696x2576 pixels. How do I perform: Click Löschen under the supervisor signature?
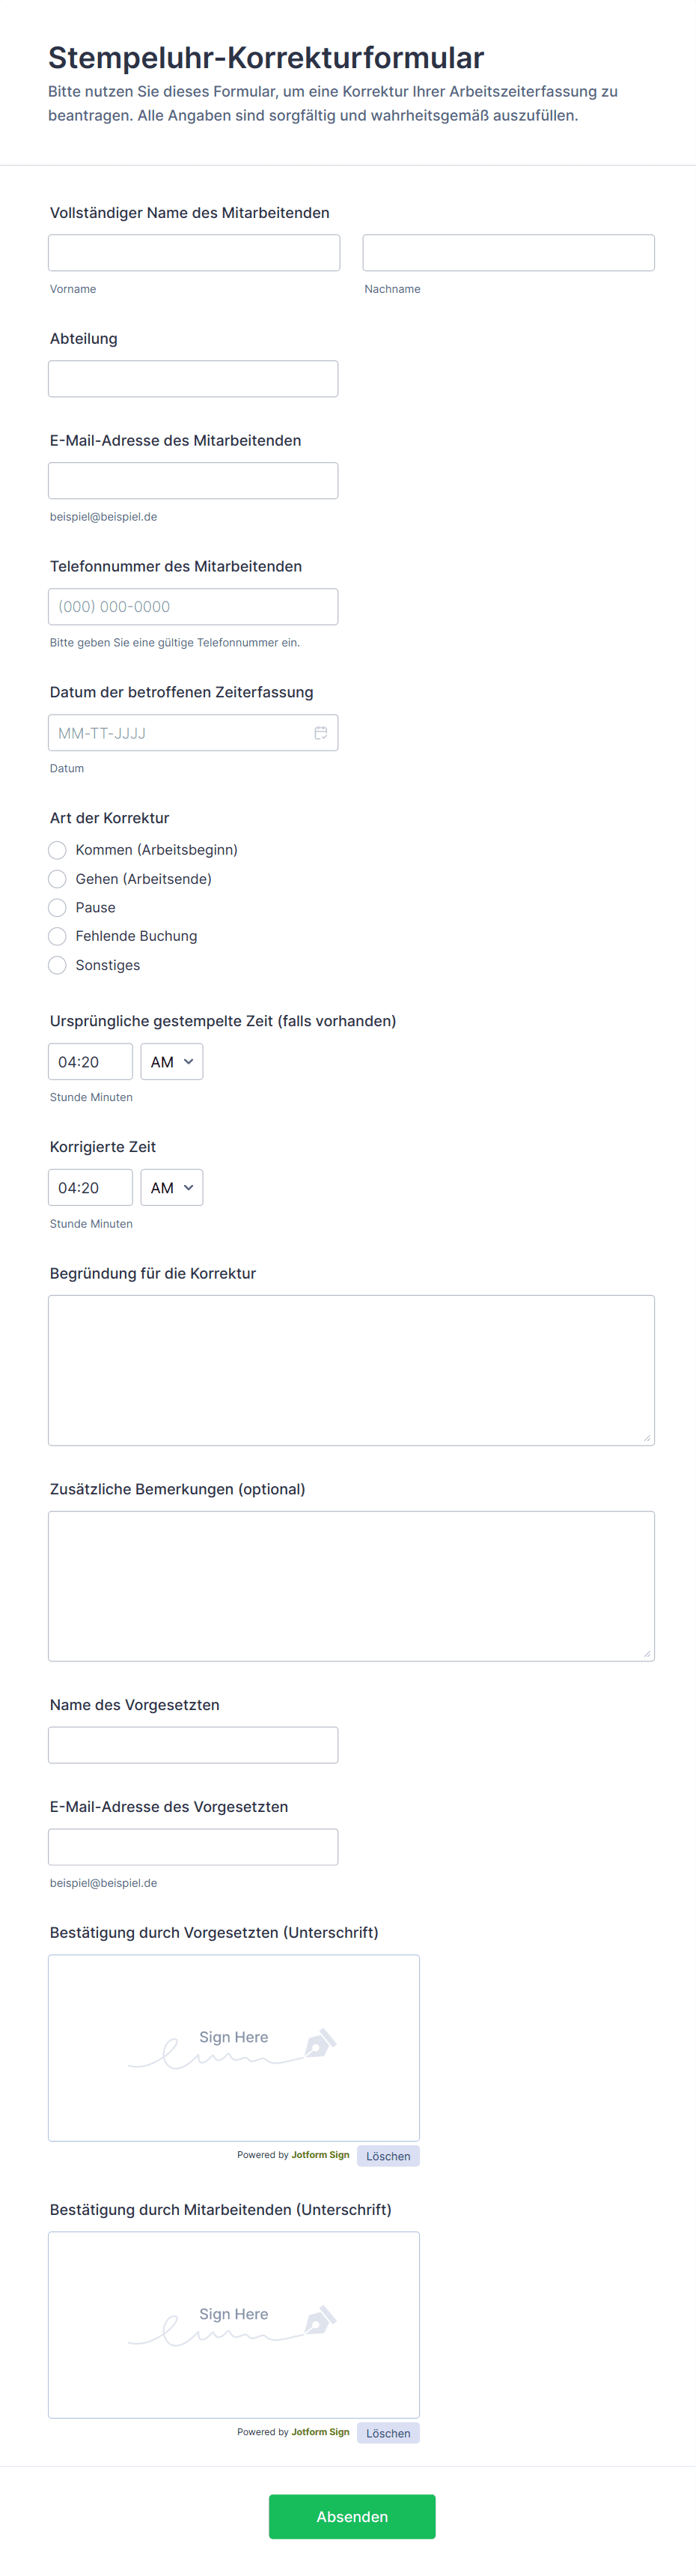pyautogui.click(x=388, y=2156)
